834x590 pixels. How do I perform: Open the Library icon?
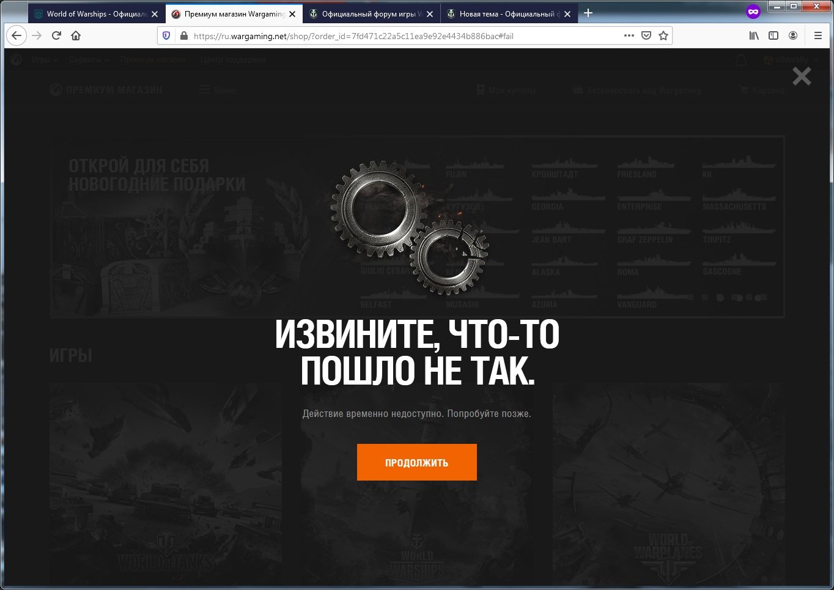[x=754, y=35]
